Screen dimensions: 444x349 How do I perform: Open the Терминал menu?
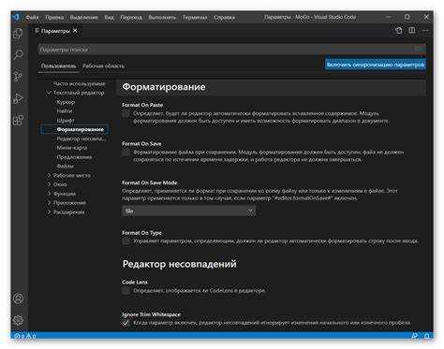(195, 17)
